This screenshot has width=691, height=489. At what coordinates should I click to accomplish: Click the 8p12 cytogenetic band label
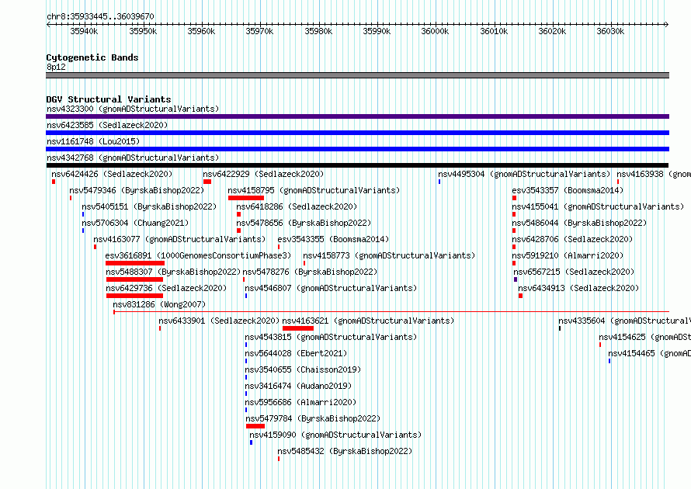click(56, 67)
